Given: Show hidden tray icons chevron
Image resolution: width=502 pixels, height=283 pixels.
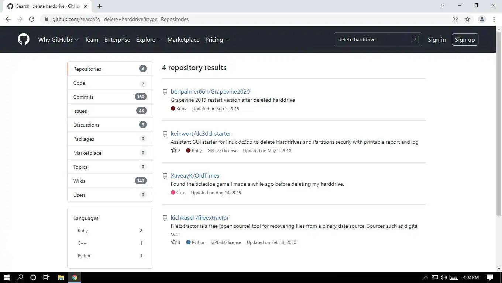Looking at the screenshot, I should [426, 277].
